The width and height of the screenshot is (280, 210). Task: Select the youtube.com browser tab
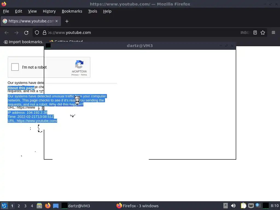coord(31,21)
